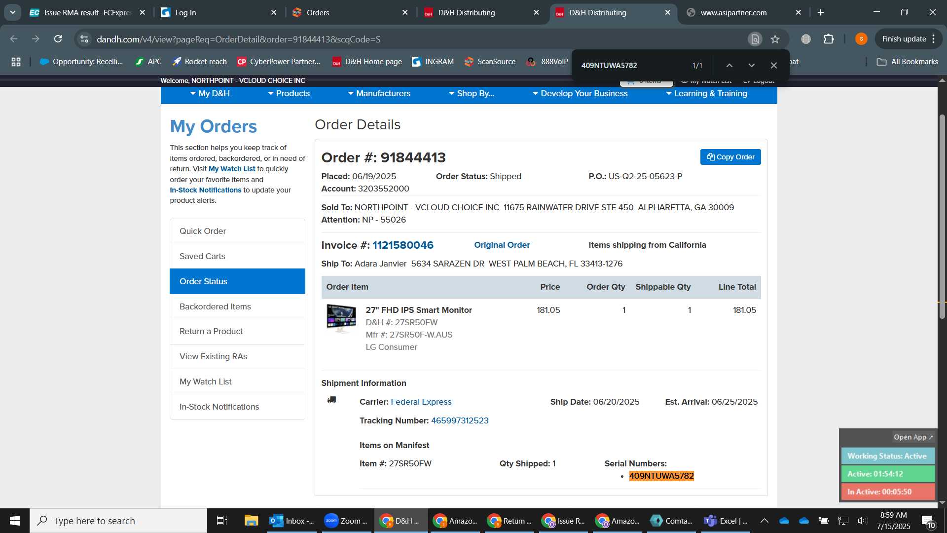Open the Windows Start menu
947x533 pixels.
click(x=14, y=521)
